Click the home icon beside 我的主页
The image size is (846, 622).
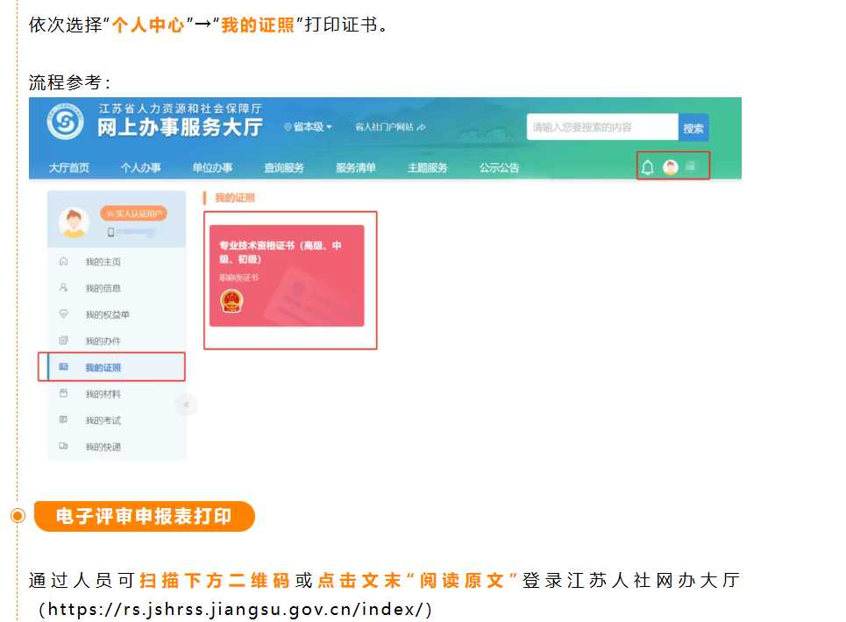[x=63, y=262]
